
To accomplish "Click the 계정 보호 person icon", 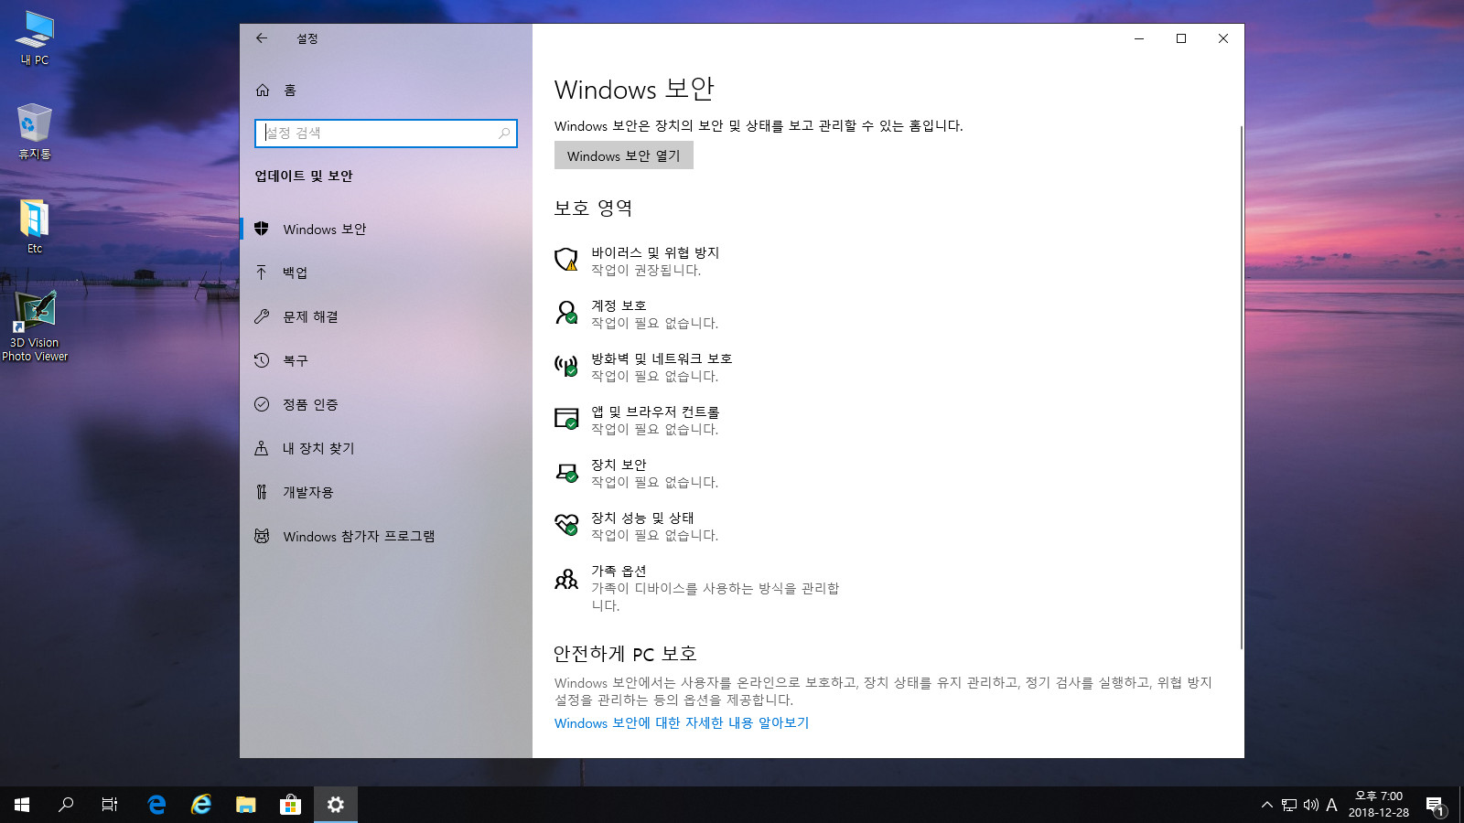I will 566,313.
